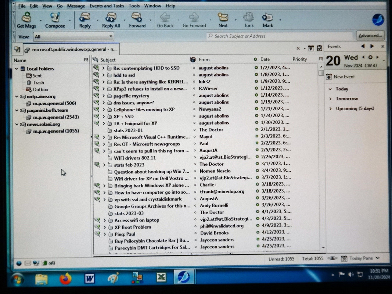Open the folder pane column picker
392x294 pixels.
pyautogui.click(x=86, y=60)
